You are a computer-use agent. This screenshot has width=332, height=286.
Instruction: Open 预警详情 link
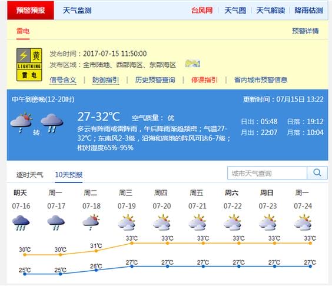(x=306, y=31)
